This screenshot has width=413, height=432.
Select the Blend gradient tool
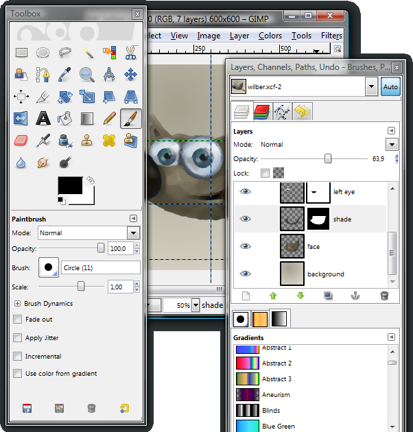(87, 119)
